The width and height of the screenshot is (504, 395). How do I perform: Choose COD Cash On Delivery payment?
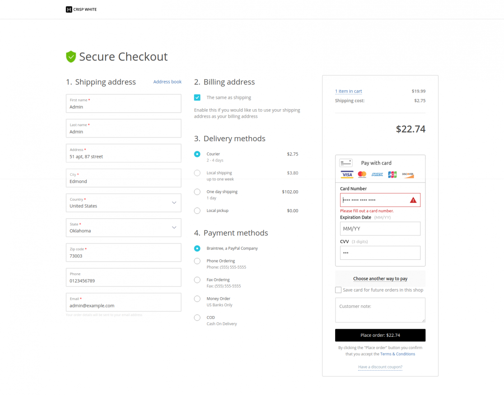point(197,317)
